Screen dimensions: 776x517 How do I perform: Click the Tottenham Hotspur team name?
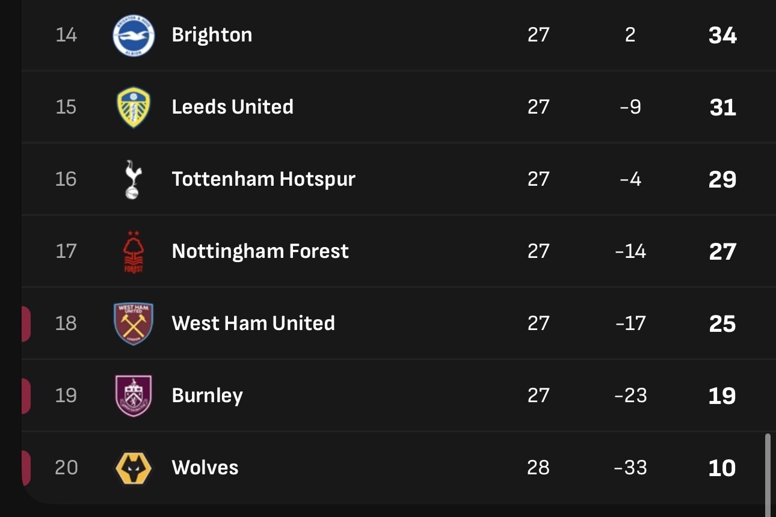[263, 179]
